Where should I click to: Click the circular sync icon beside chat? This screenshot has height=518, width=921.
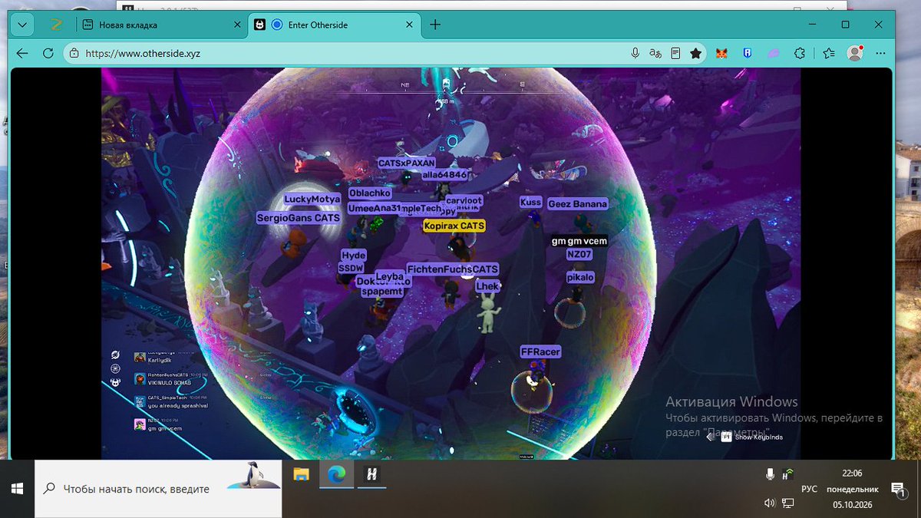click(x=115, y=355)
